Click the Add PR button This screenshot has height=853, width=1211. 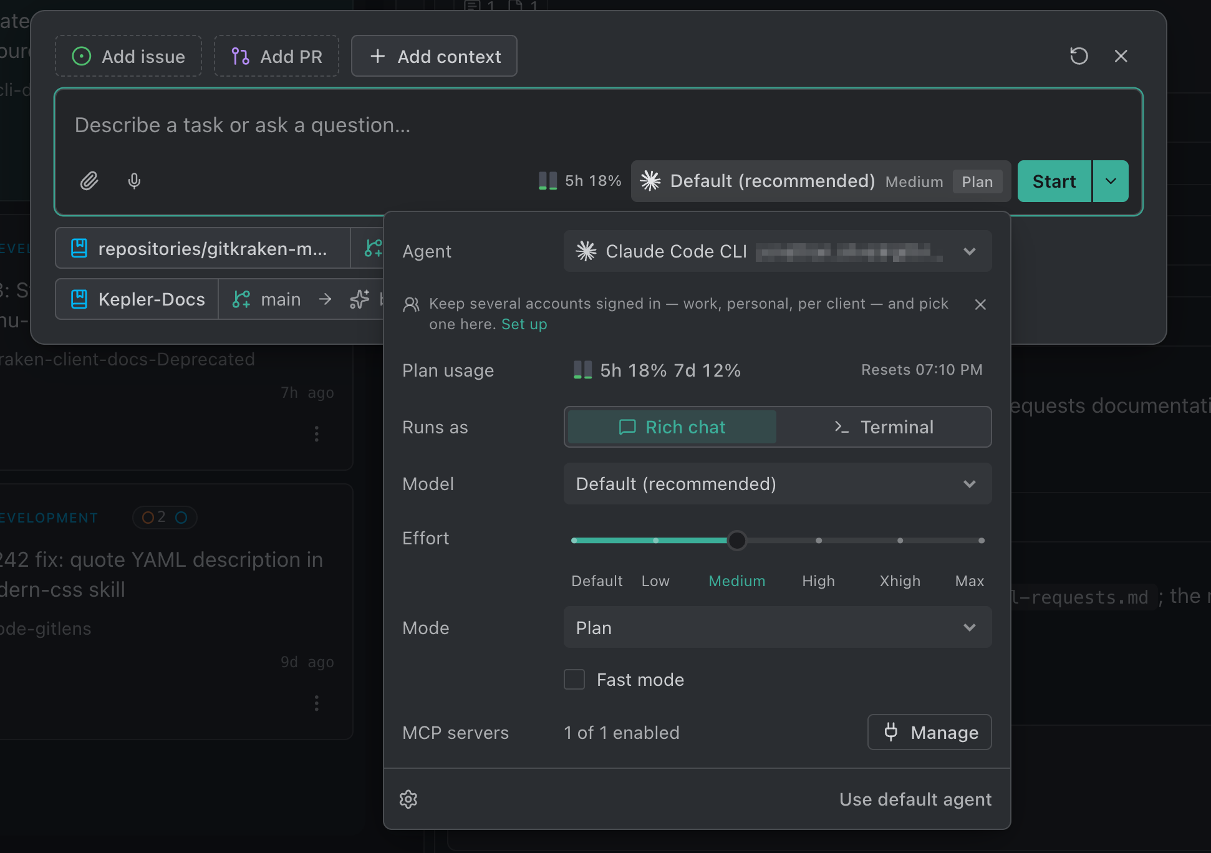(277, 56)
